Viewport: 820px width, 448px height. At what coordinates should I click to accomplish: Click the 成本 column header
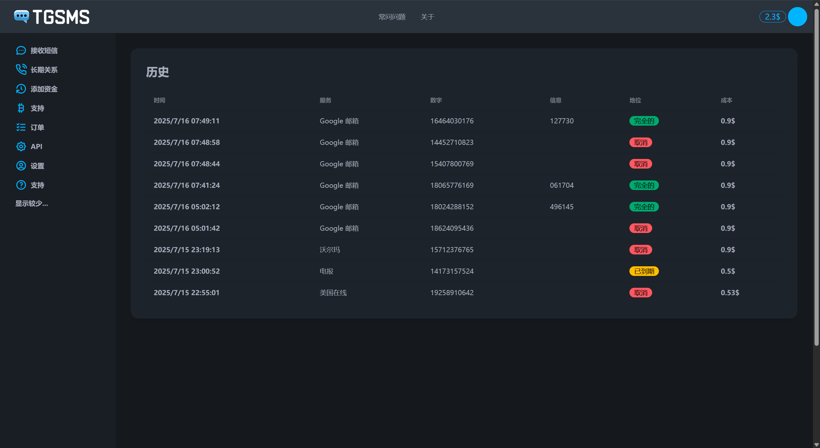click(x=726, y=100)
